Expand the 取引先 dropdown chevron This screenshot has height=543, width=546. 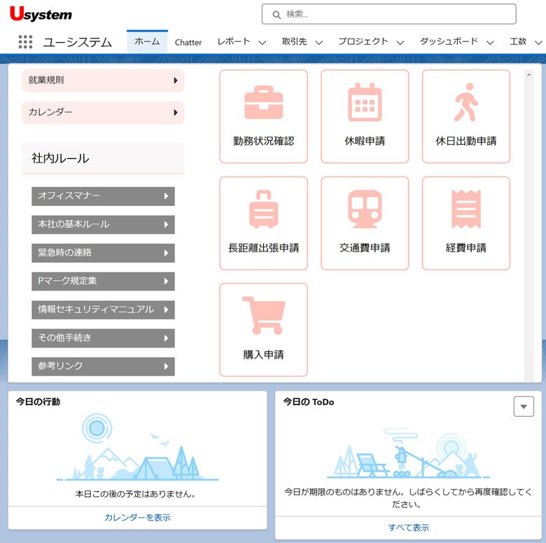[x=318, y=43]
